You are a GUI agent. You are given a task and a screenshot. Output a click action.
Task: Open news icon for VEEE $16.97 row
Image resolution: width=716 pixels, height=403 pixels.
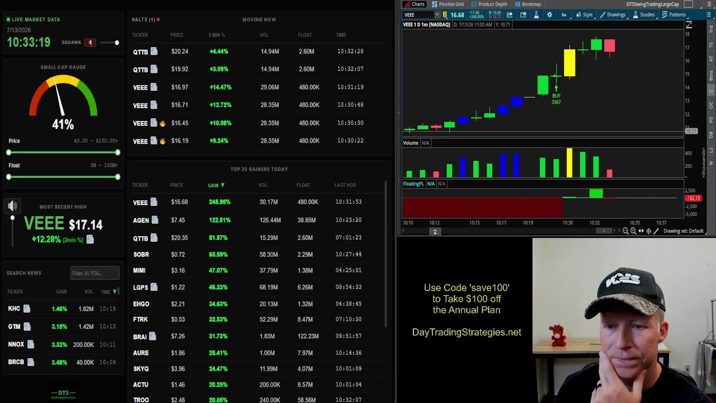[154, 87]
